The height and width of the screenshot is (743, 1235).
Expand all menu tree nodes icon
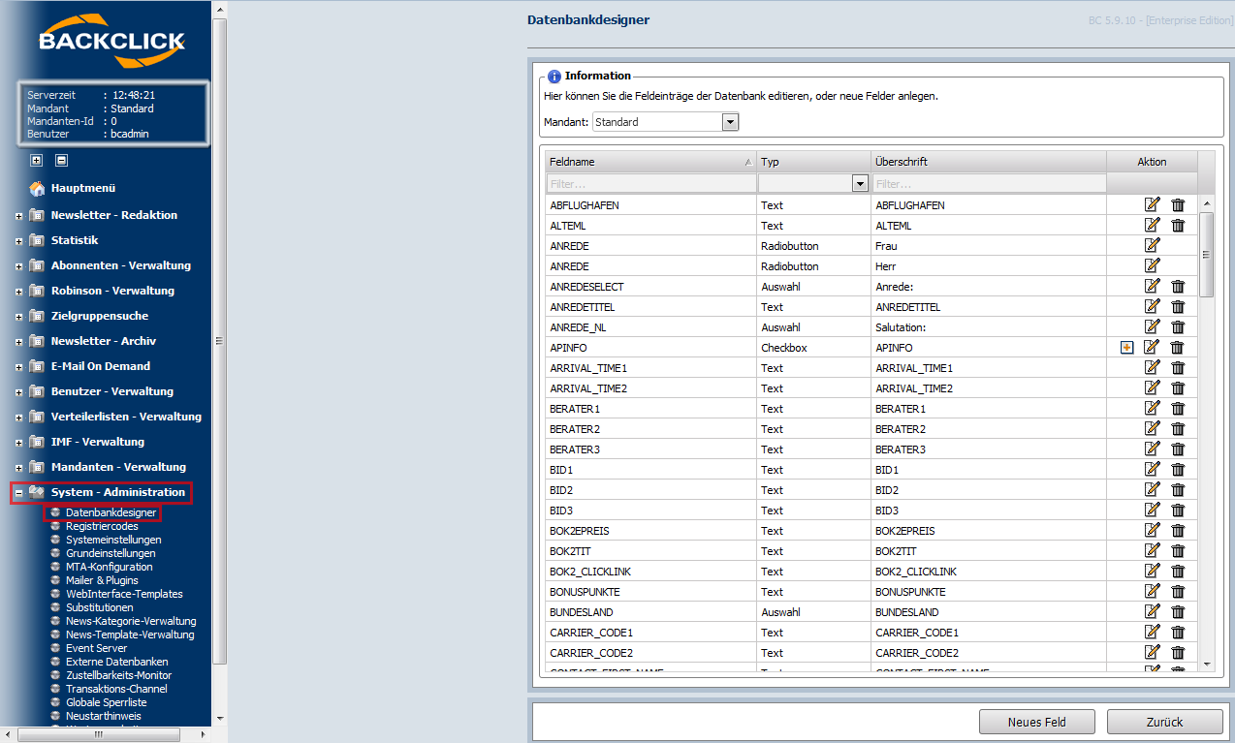pos(37,161)
